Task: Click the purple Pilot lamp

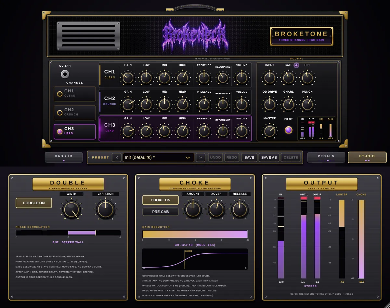Action: (289, 130)
